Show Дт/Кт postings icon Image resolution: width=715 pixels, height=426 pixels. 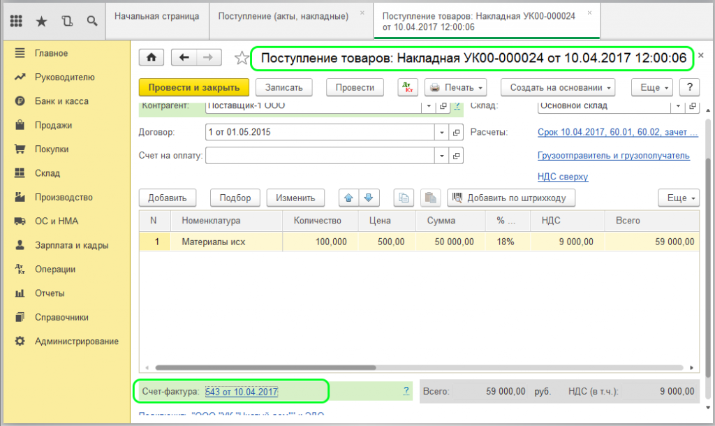(408, 87)
